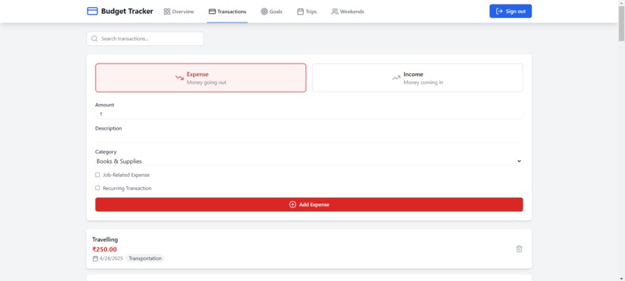This screenshot has height=281, width=625.
Task: Click the Budget Tracker card logo icon
Action: coord(92,11)
